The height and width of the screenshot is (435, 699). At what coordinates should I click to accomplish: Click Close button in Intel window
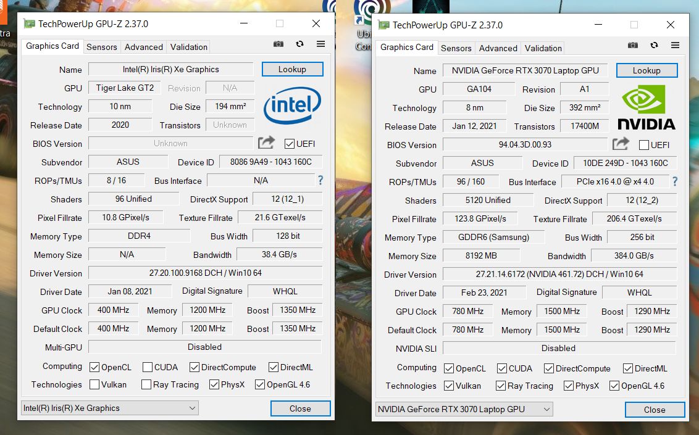301,408
